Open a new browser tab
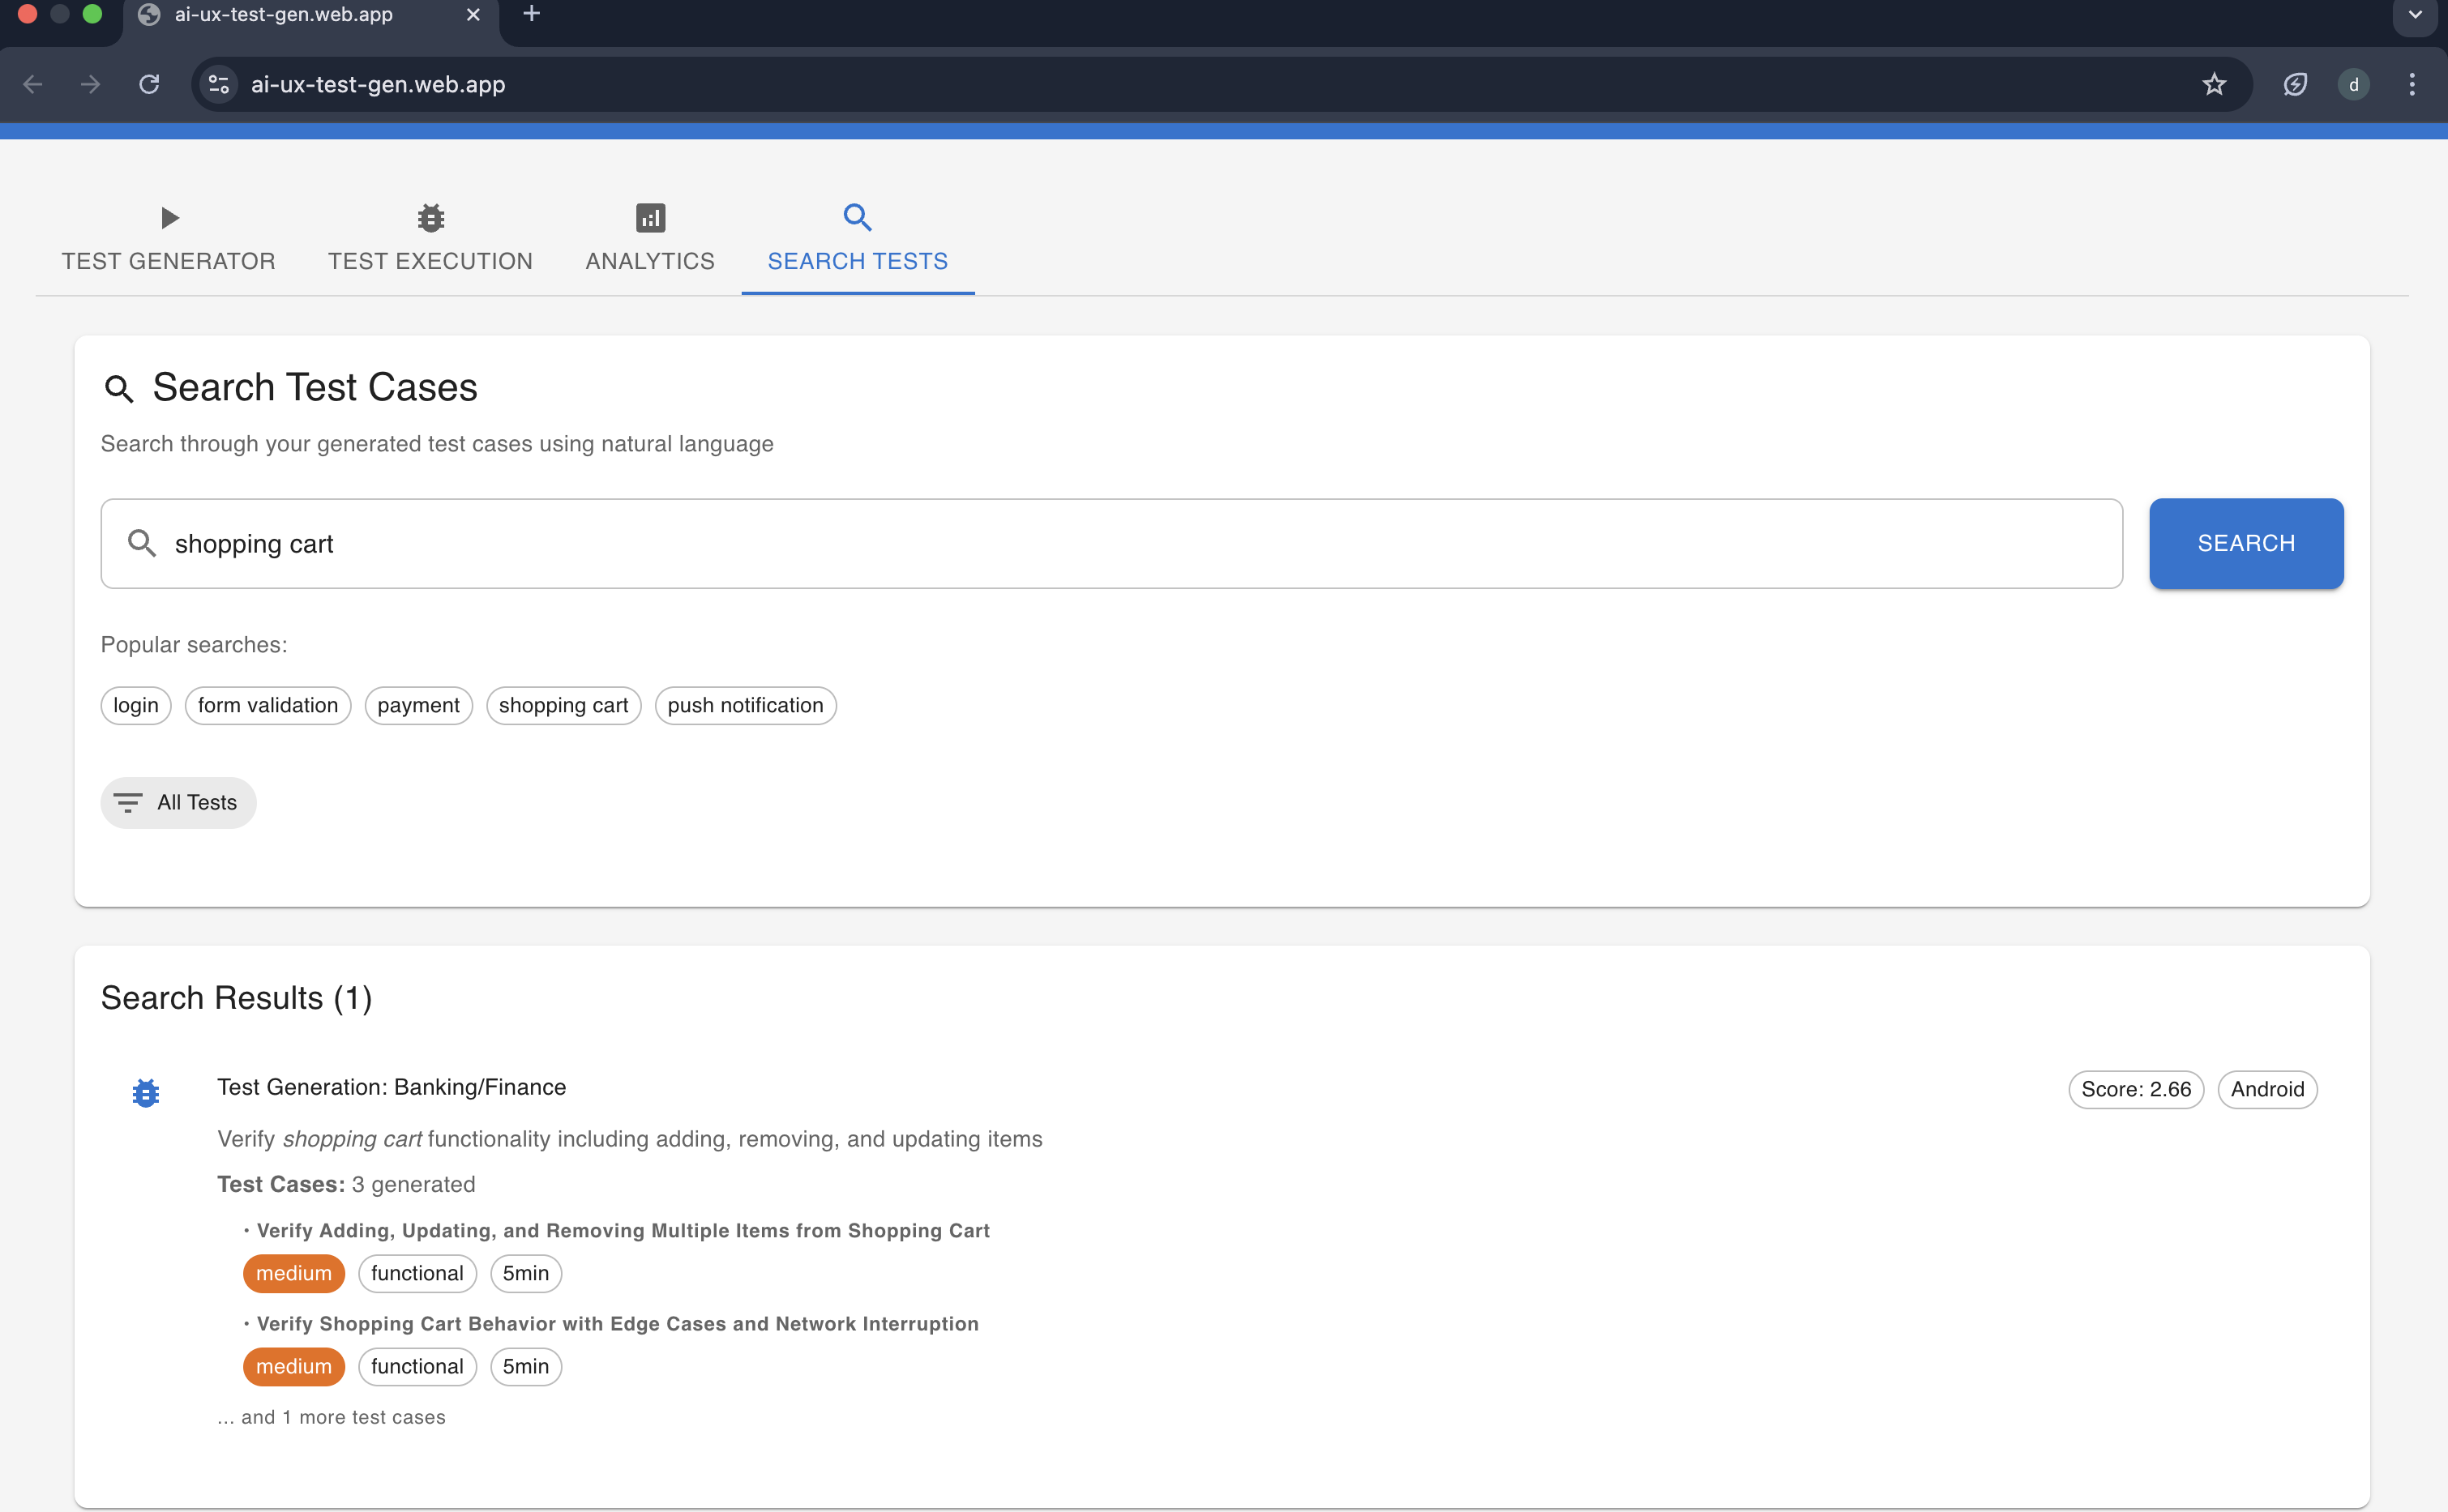This screenshot has width=2448, height=1512. [x=533, y=14]
